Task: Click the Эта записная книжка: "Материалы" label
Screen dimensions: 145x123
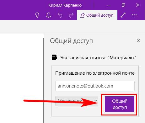Action: [98, 58]
